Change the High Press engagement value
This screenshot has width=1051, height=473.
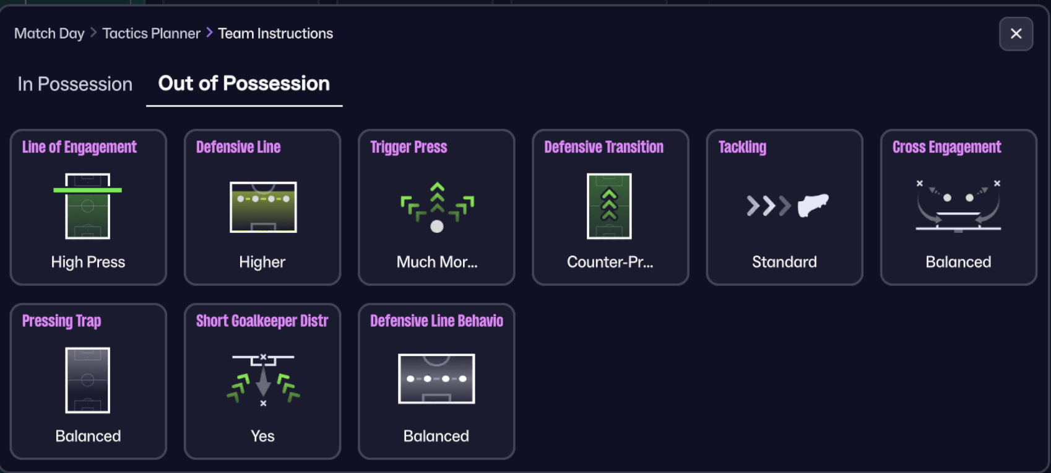pyautogui.click(x=88, y=262)
